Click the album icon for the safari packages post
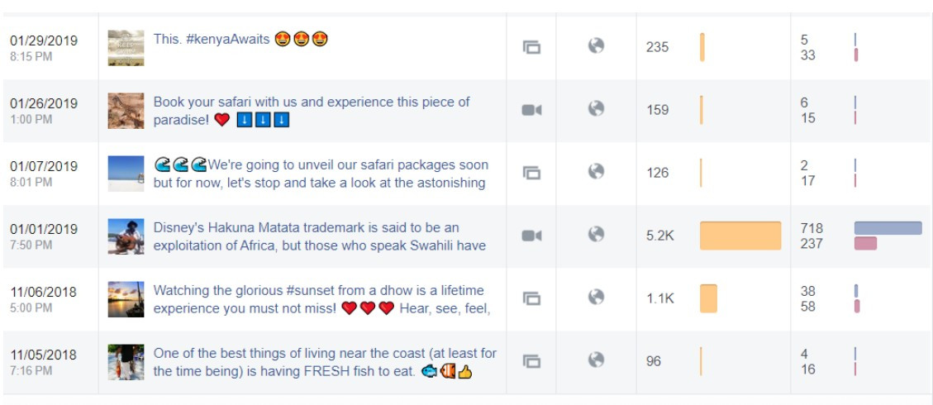Viewport: 933px width, 405px height. [531, 173]
